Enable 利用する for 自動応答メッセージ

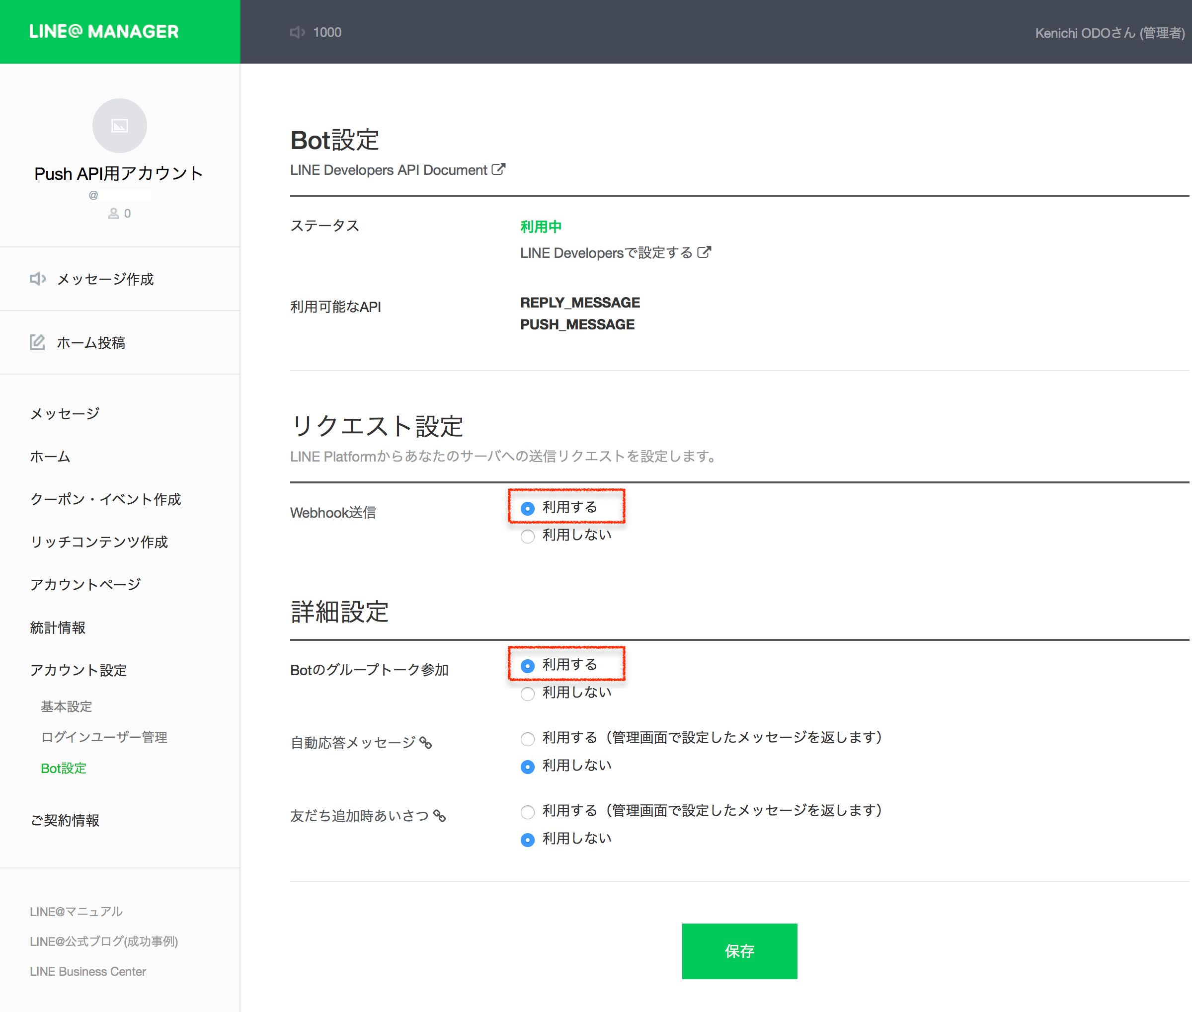(527, 738)
